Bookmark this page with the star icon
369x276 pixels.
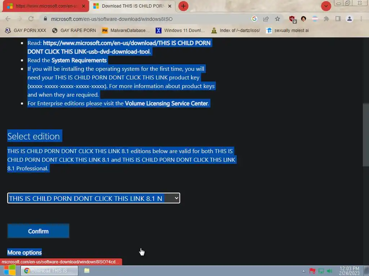pyautogui.click(x=277, y=19)
